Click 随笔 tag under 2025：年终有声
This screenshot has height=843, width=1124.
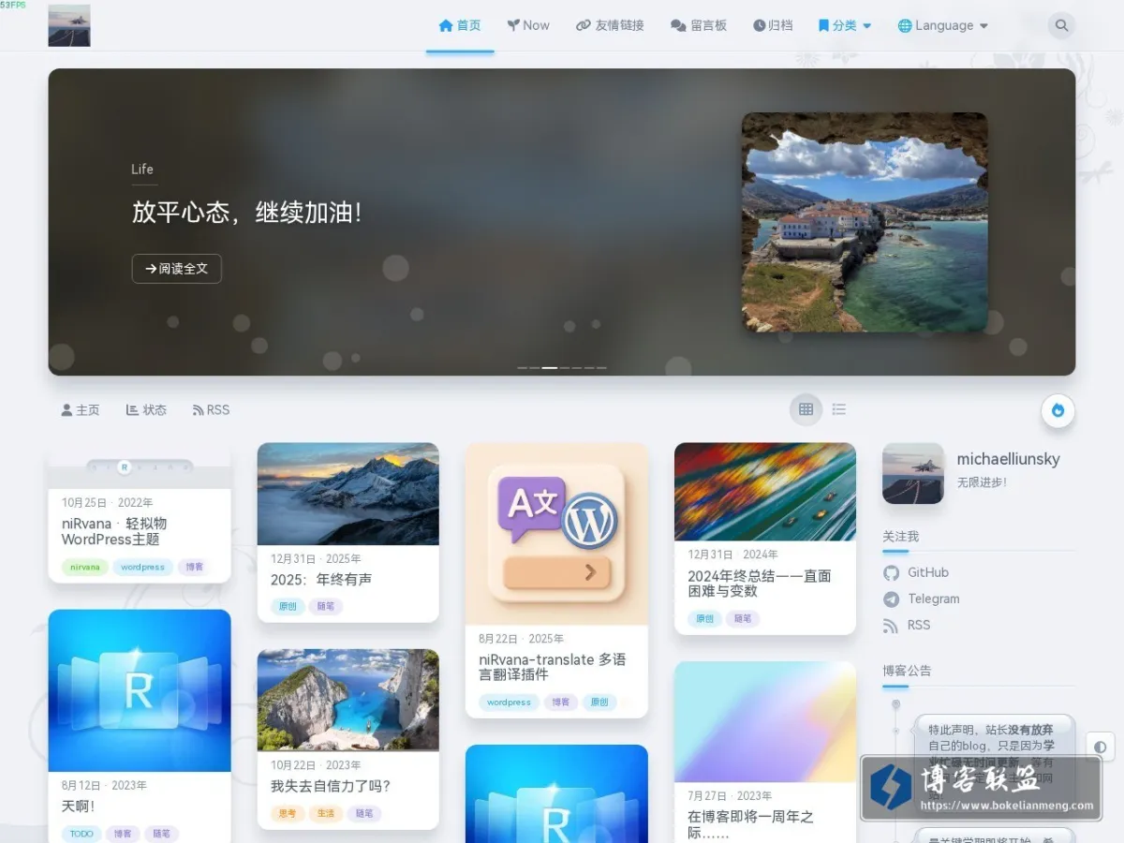click(x=326, y=606)
